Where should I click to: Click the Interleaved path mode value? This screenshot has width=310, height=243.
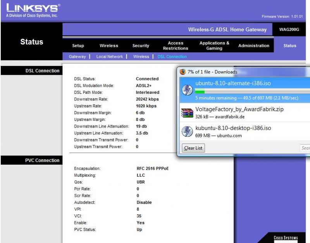[x=148, y=92]
